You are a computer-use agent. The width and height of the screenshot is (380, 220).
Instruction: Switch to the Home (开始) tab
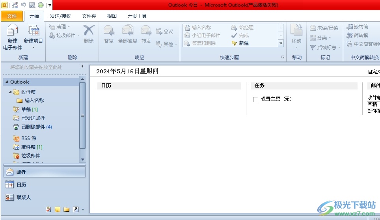tap(34, 16)
